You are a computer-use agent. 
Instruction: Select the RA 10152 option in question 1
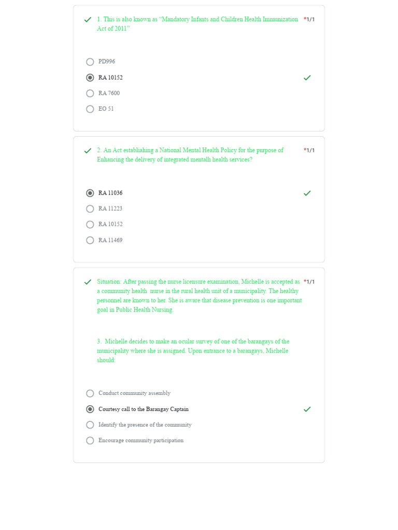90,78
